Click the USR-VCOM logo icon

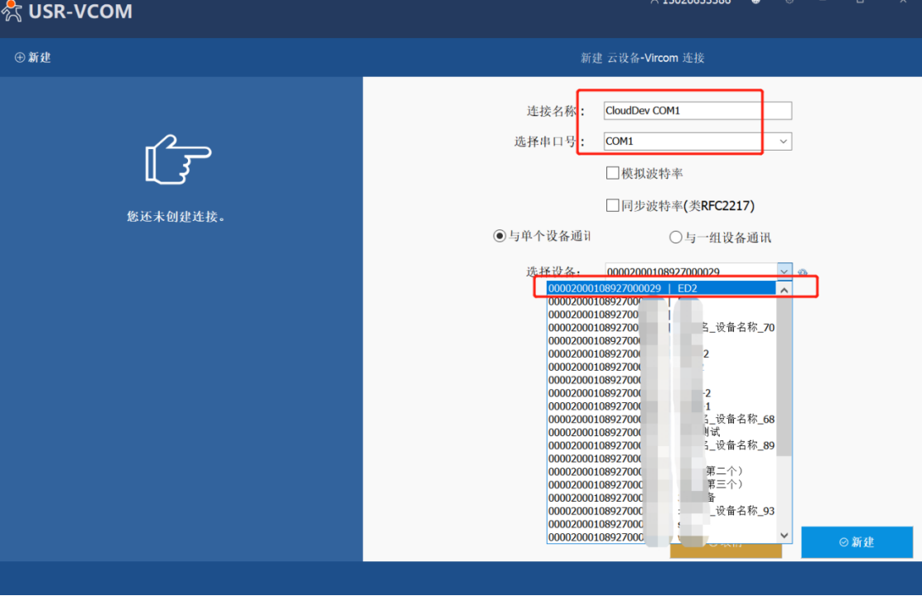click(x=12, y=12)
